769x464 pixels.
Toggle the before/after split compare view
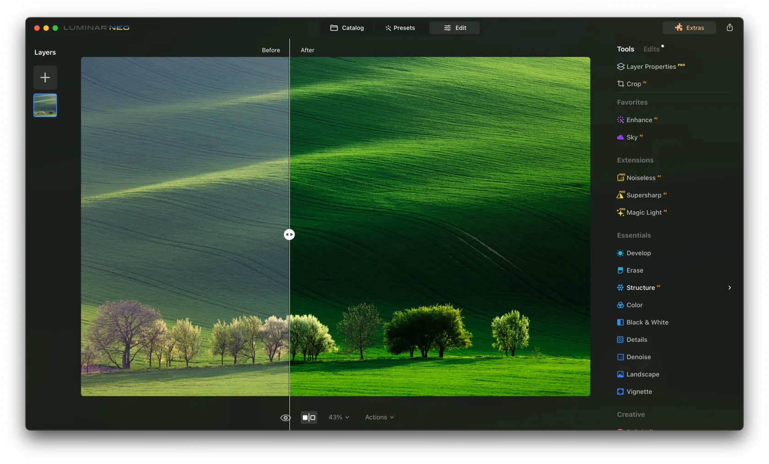(309, 417)
